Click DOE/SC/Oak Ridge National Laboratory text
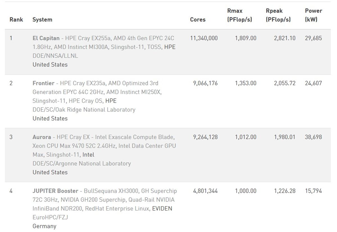Image resolution: width=337 pixels, height=232 pixels. pyautogui.click(x=84, y=110)
